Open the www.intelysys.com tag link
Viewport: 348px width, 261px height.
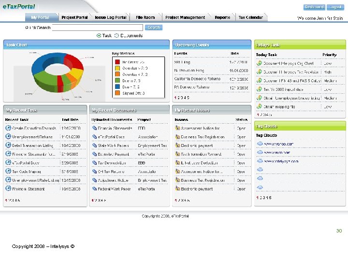(x=281, y=161)
